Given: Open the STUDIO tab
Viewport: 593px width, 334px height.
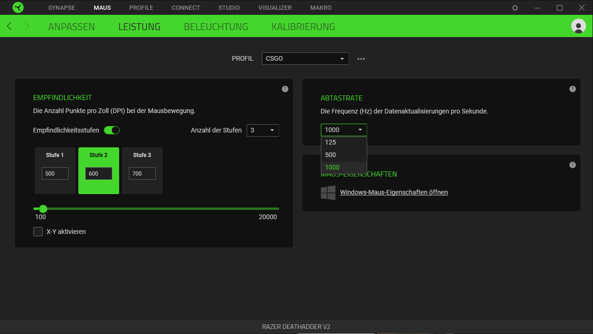Looking at the screenshot, I should pos(230,8).
